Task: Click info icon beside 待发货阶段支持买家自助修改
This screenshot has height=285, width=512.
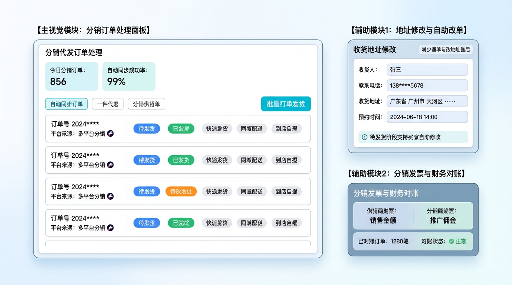Action: click(365, 137)
